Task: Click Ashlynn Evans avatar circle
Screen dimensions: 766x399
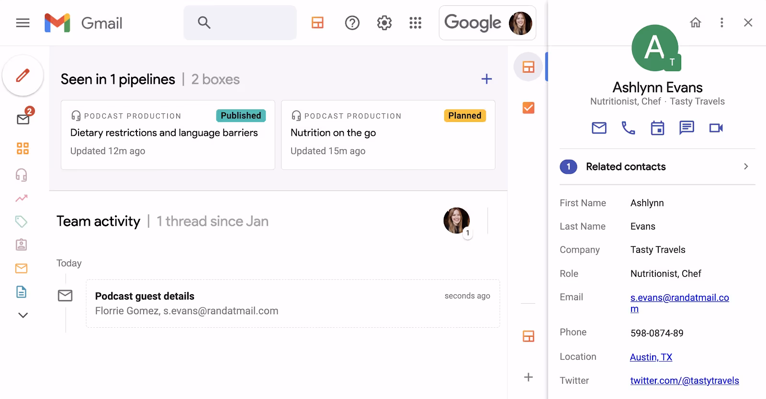Action: point(655,48)
